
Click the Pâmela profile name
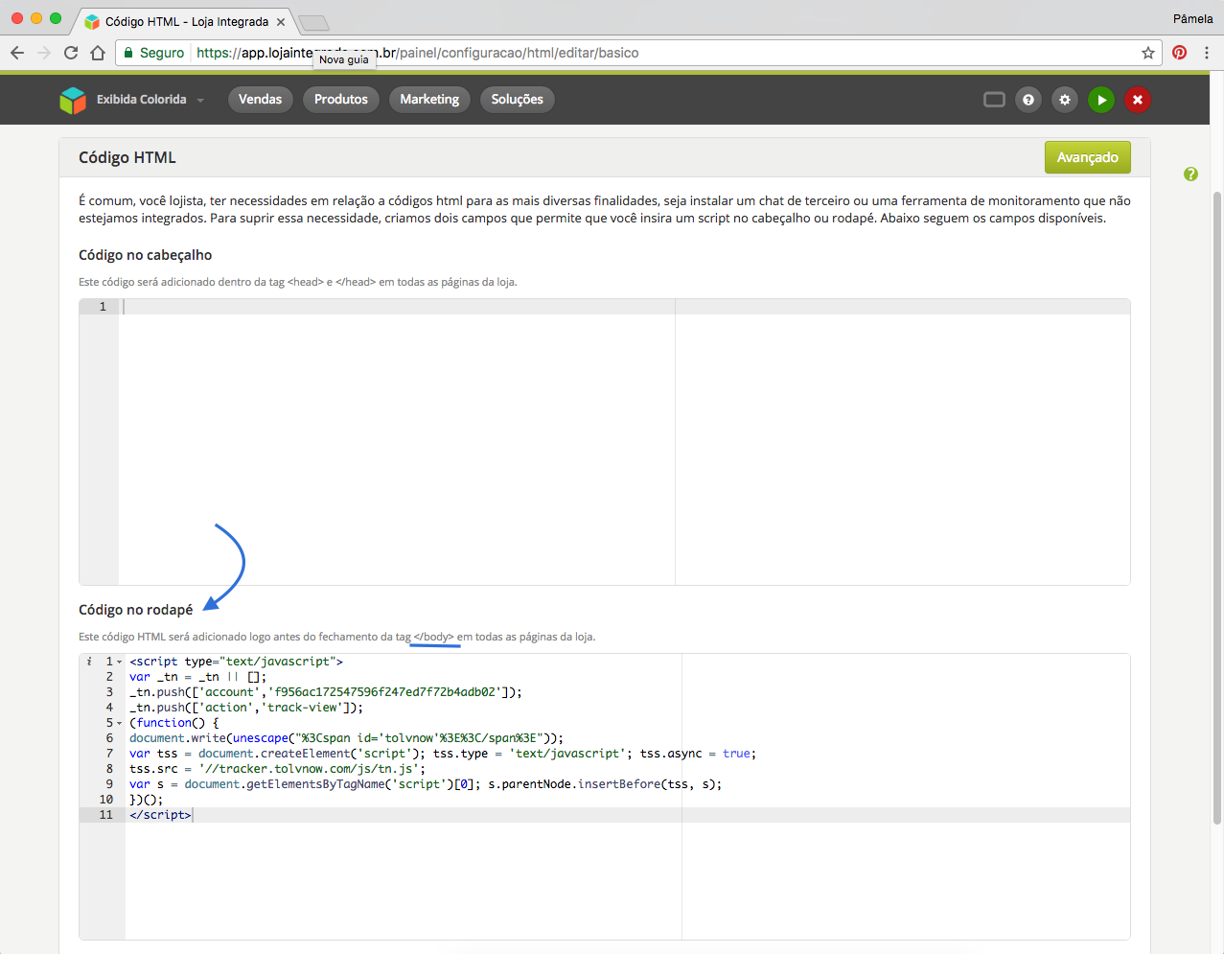(1192, 19)
